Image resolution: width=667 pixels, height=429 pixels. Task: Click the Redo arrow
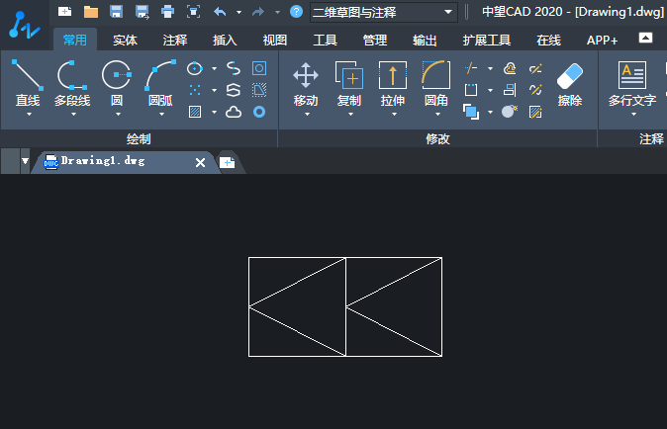(258, 12)
